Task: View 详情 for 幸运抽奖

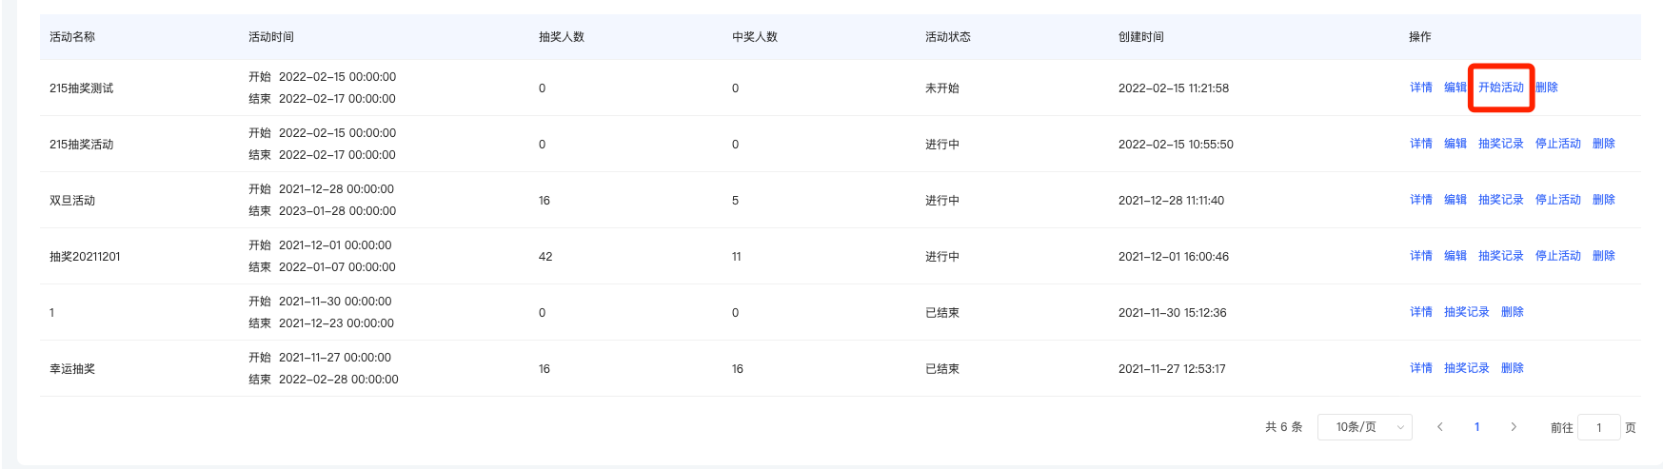Action: [1420, 368]
